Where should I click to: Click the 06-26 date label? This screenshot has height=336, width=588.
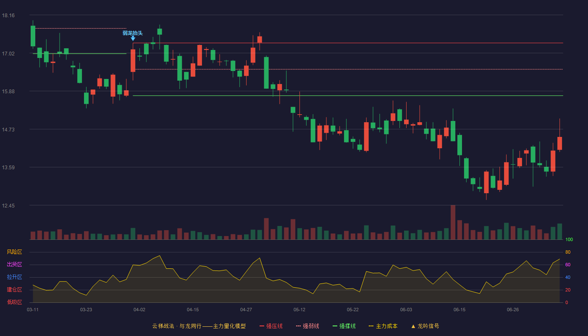tap(513, 310)
